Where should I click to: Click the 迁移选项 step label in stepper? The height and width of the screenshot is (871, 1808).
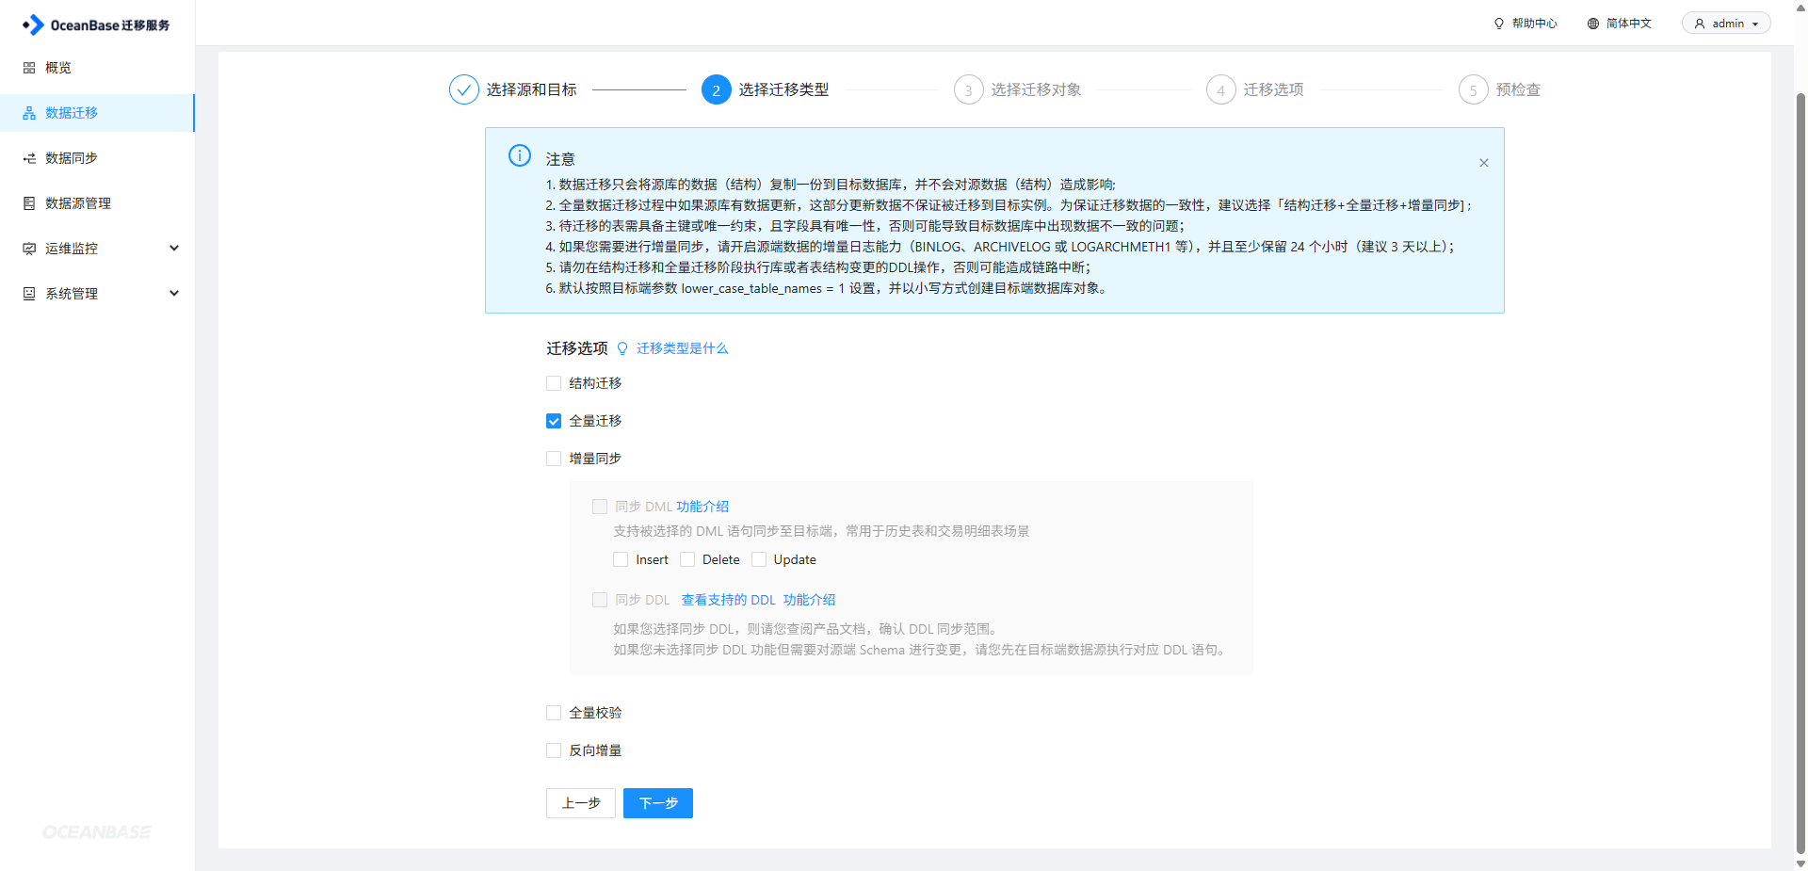click(x=1274, y=89)
